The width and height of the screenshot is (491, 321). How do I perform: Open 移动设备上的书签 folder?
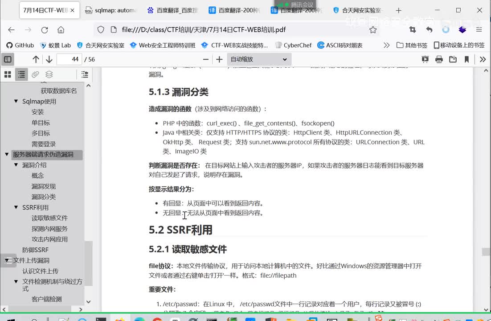[x=459, y=45]
